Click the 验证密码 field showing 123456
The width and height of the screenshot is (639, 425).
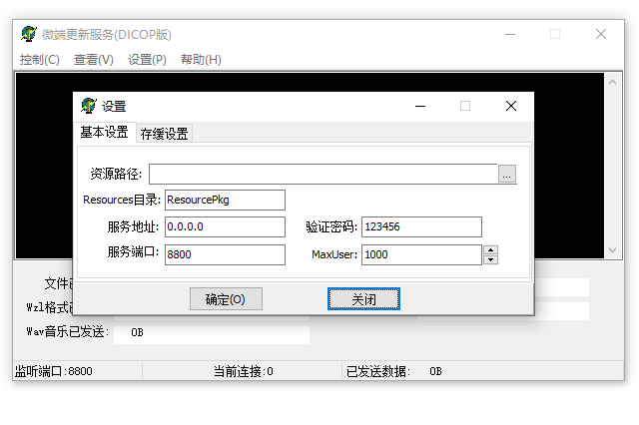(421, 227)
